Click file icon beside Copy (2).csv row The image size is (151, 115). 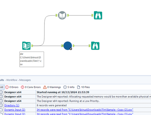(1, 110)
